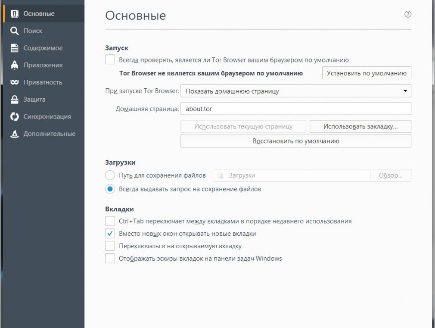Click the home page field containing about:tor
Screen dimensions: 435x328
coord(296,109)
